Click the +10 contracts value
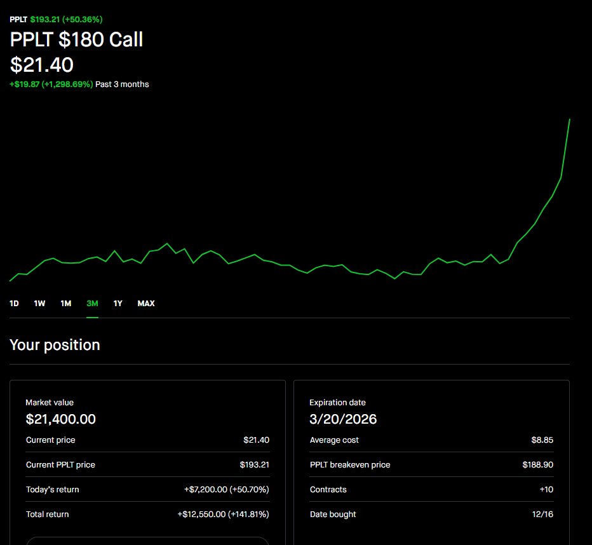592x545 pixels. [546, 490]
